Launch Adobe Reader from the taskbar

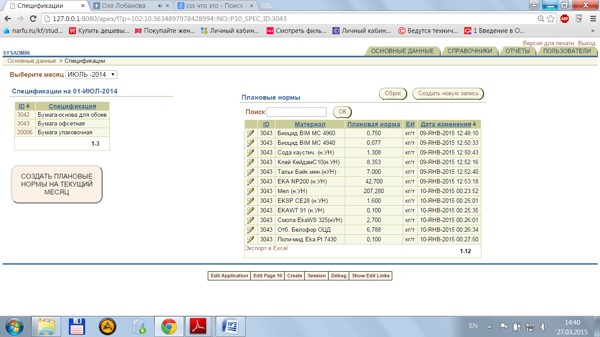coord(198,326)
